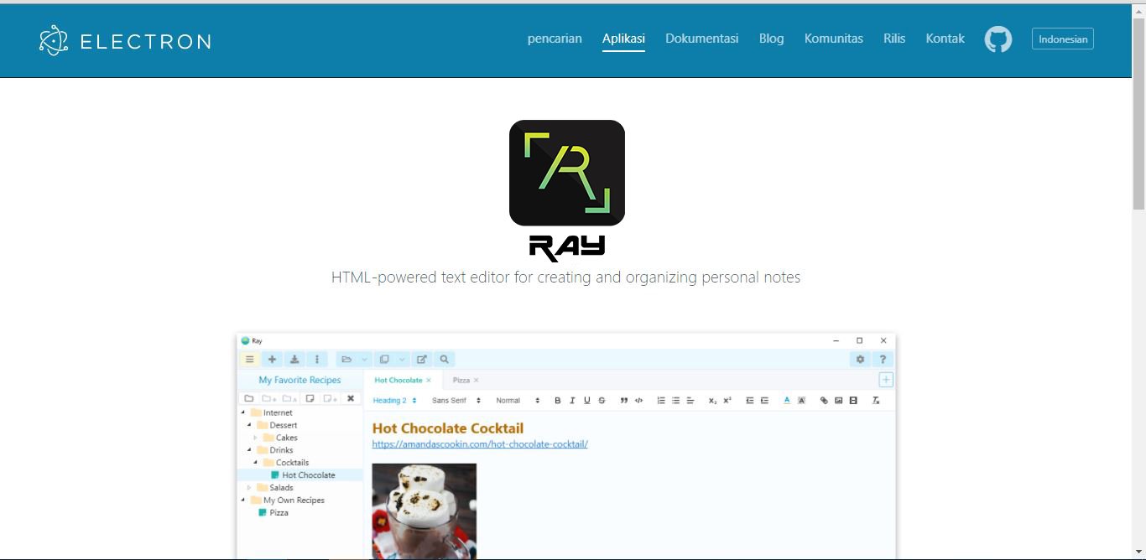Toggle code block icon in editor toolbar

(638, 401)
